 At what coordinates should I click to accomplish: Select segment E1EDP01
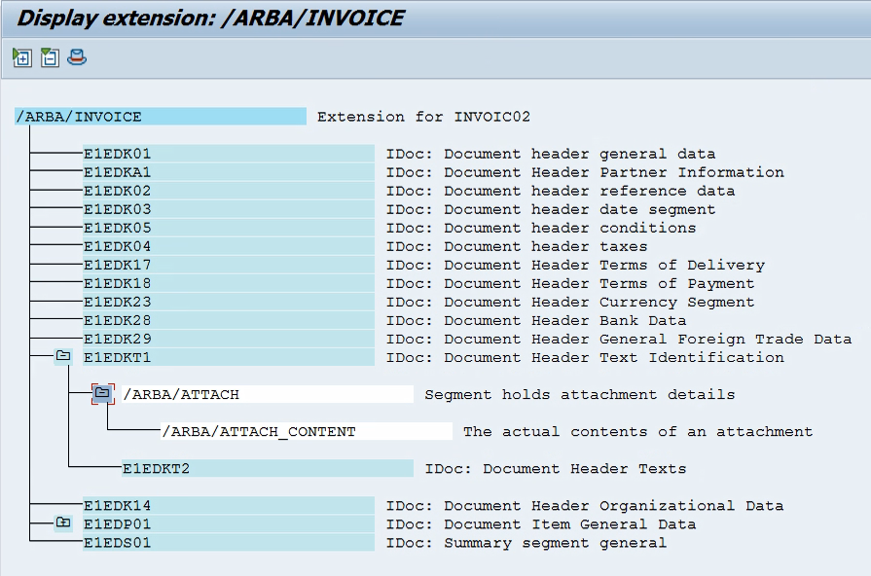point(229,523)
